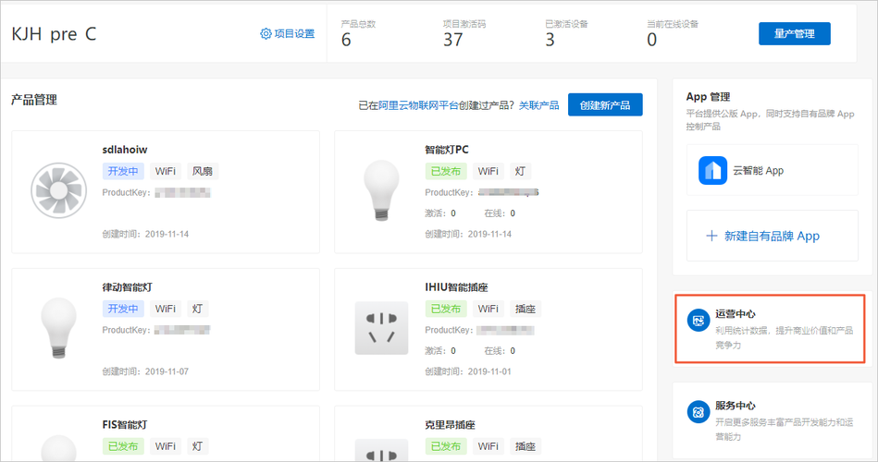Open the 智能灯PC product title

pos(446,150)
